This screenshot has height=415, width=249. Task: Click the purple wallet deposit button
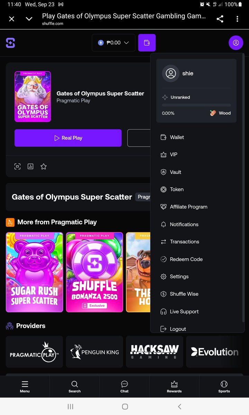coord(147,43)
